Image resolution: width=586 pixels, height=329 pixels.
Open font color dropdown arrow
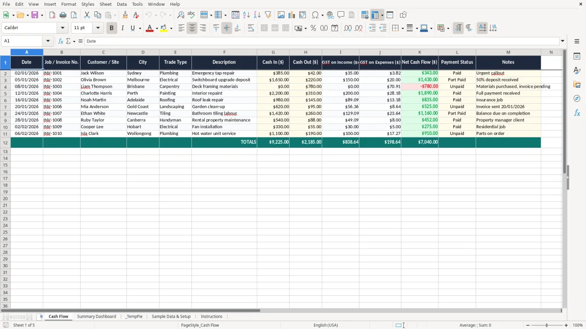click(x=157, y=28)
